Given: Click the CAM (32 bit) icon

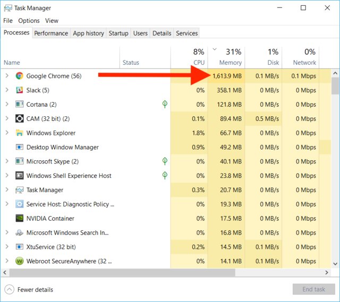Looking at the screenshot, I should point(20,119).
